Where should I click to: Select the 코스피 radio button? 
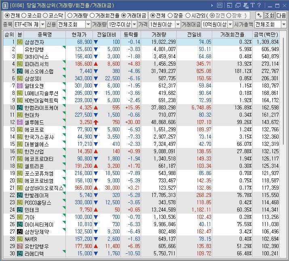point(24,15)
